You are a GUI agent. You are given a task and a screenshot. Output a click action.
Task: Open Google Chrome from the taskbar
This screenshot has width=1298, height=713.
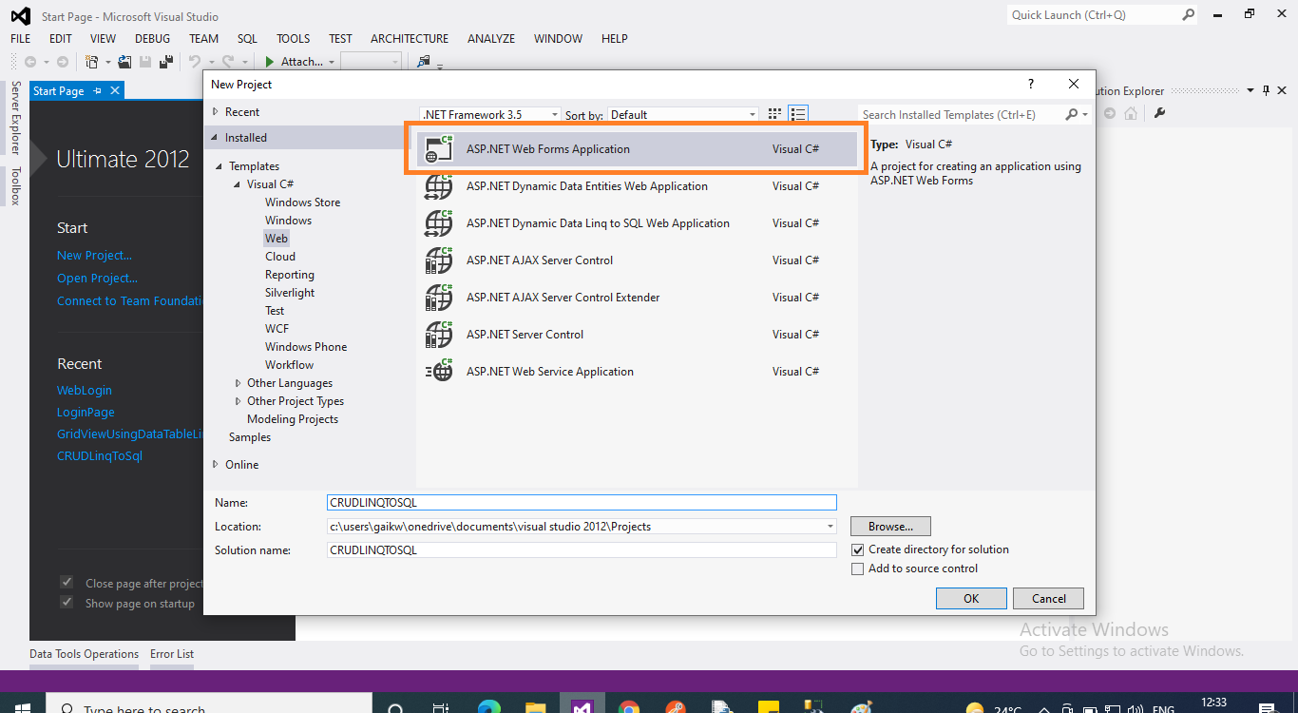tap(628, 706)
